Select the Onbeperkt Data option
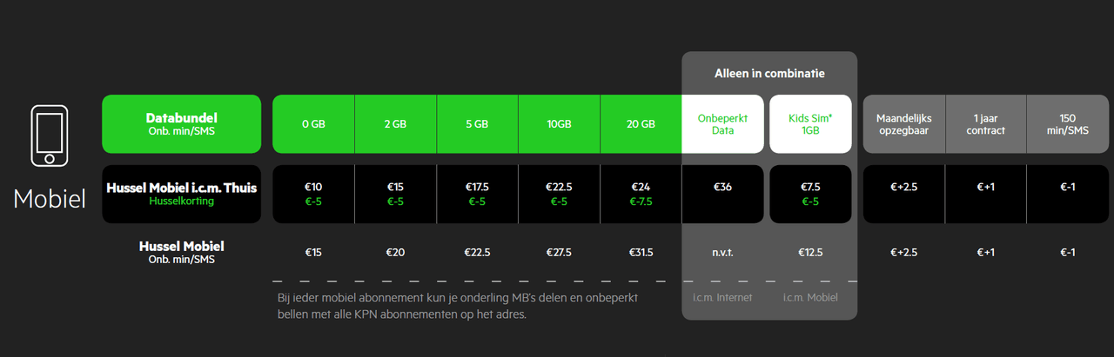Screen dimensions: 1114x357 point(723,124)
